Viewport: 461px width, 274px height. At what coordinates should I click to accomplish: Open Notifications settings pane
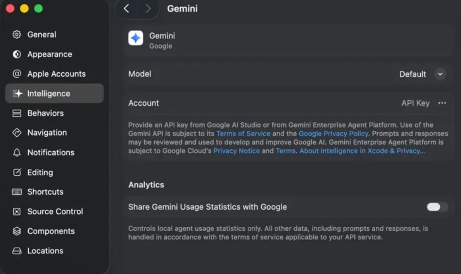(x=54, y=152)
